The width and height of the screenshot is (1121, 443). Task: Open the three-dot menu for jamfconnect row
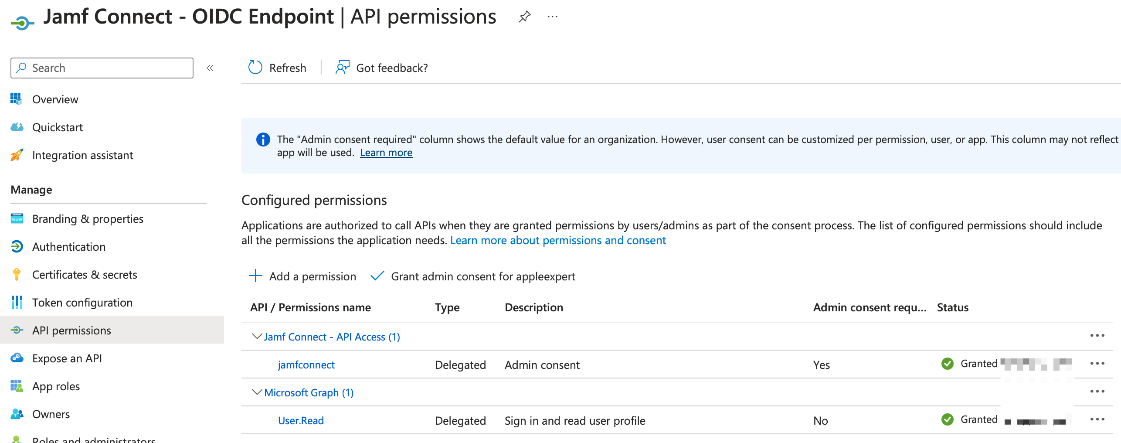click(1097, 364)
